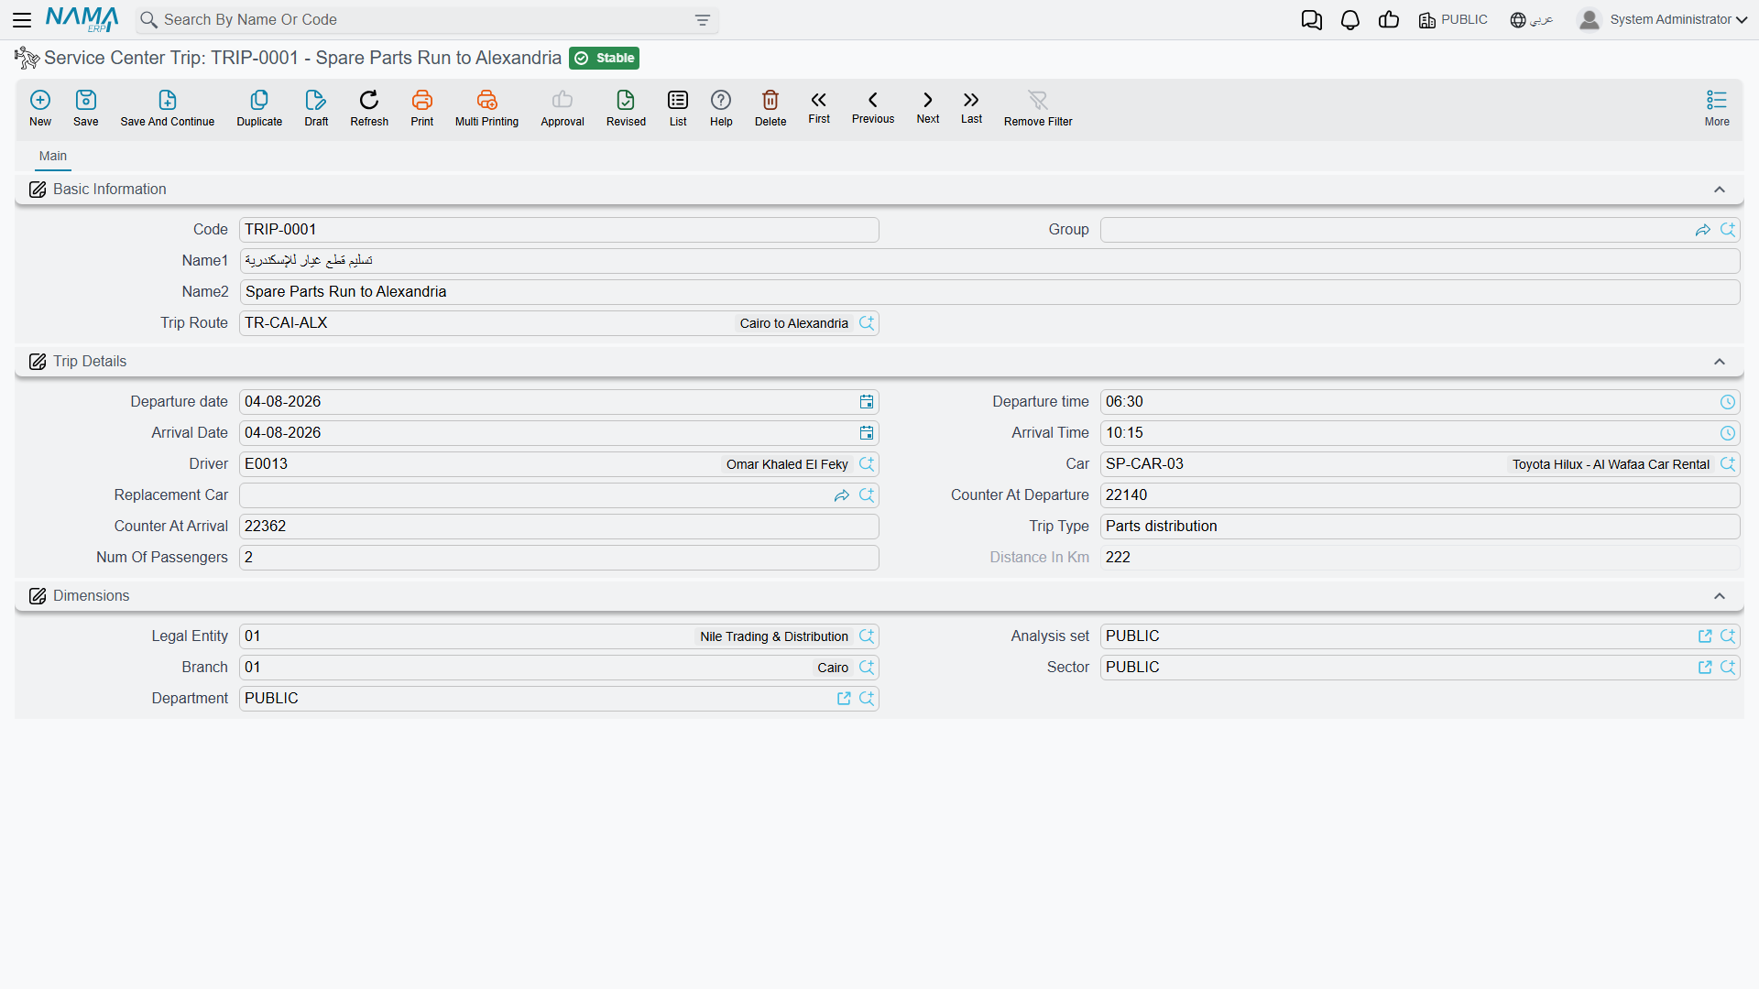This screenshot has height=989, width=1759.
Task: Go to the Next record
Action: pyautogui.click(x=928, y=107)
